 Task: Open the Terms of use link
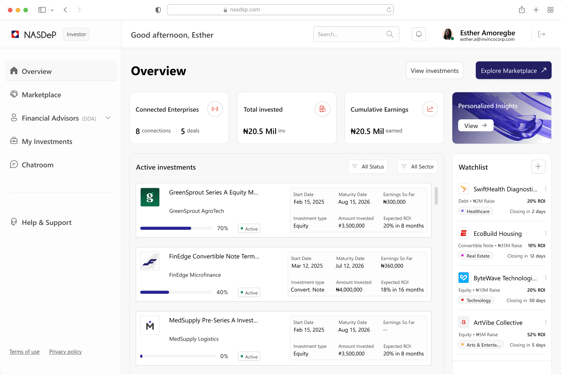[x=24, y=351]
